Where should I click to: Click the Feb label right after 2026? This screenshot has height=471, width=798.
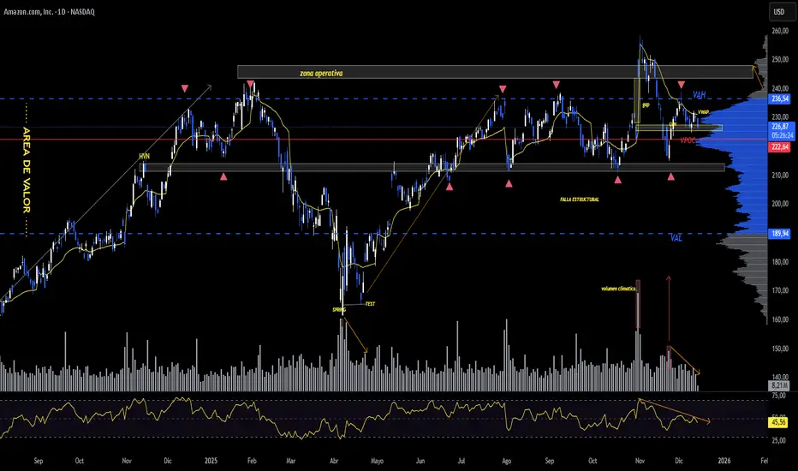765,461
